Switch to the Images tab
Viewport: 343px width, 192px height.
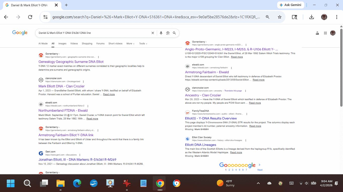click(x=62, y=44)
